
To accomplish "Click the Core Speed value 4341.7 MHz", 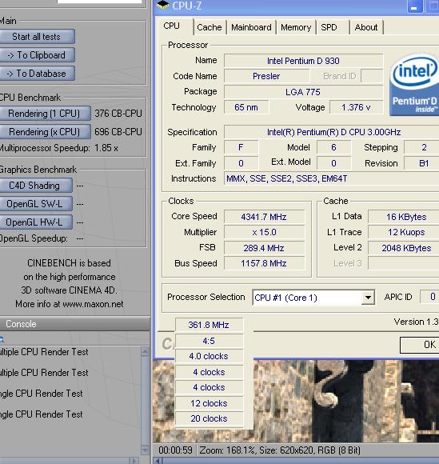I will pos(264,217).
